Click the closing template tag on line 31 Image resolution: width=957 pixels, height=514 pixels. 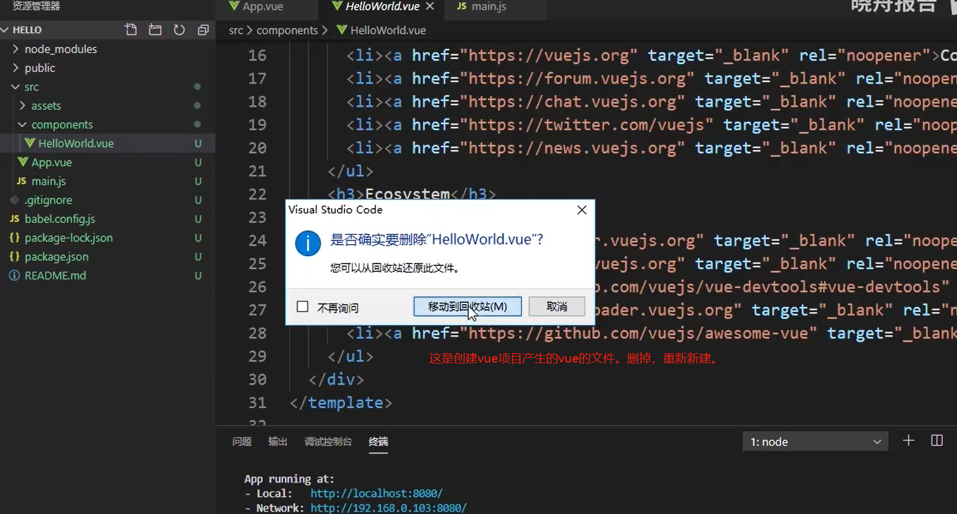point(341,403)
